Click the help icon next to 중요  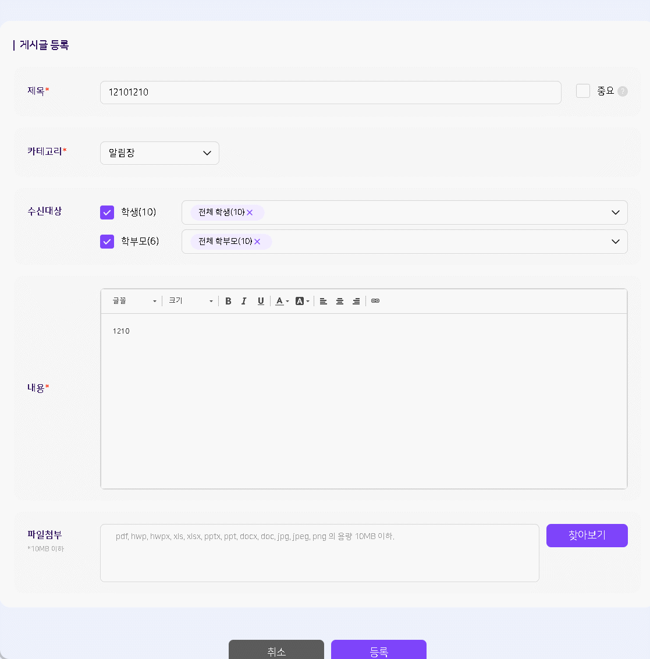coord(623,91)
